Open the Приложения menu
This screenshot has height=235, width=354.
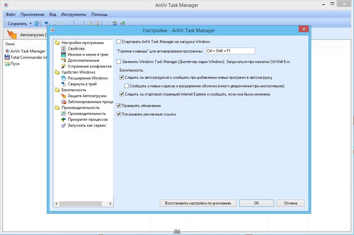32,14
